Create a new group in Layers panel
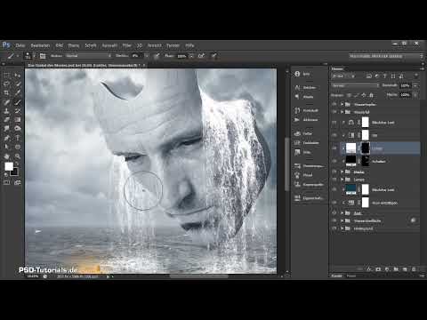 (x=396, y=269)
